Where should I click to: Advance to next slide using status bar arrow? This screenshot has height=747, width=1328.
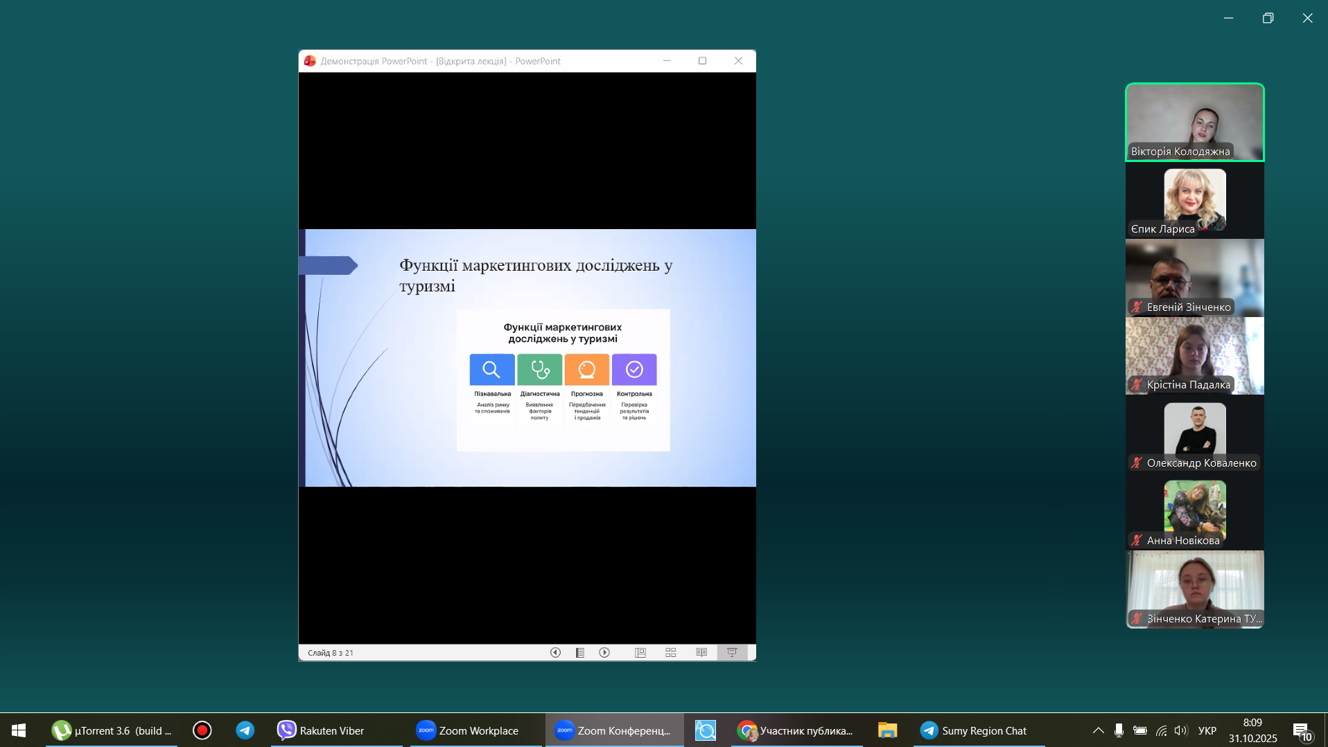[x=604, y=652]
